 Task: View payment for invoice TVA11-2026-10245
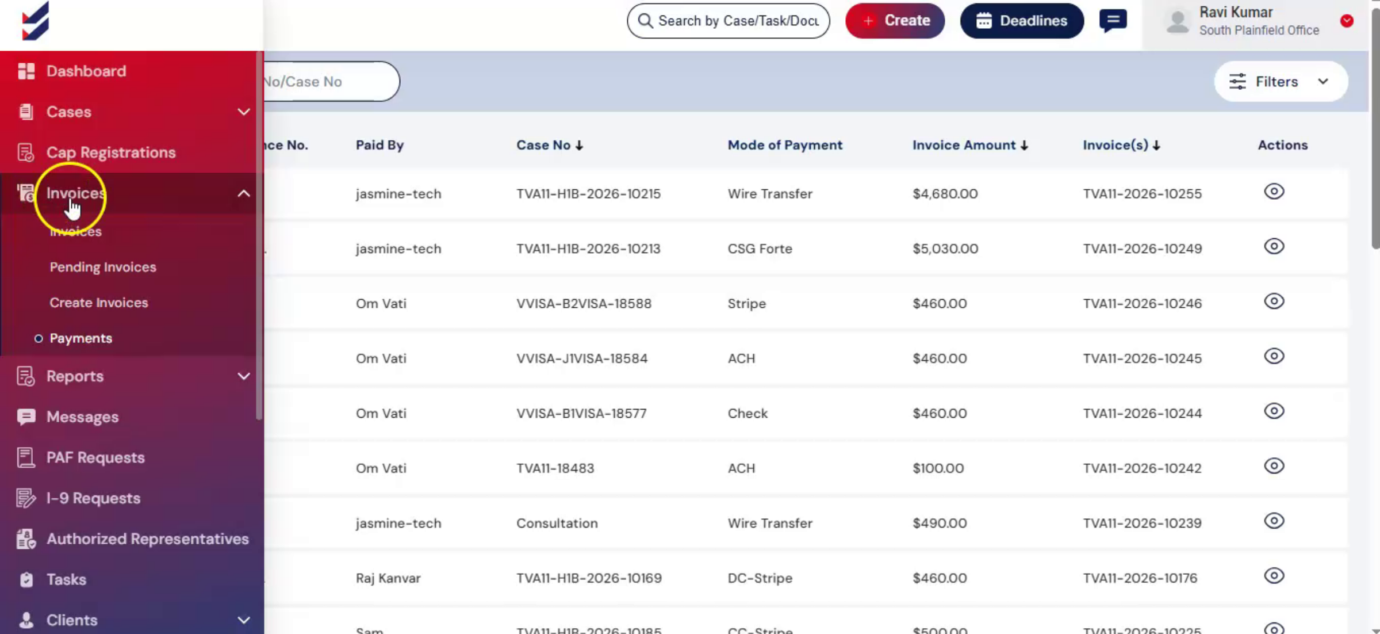pos(1274,356)
